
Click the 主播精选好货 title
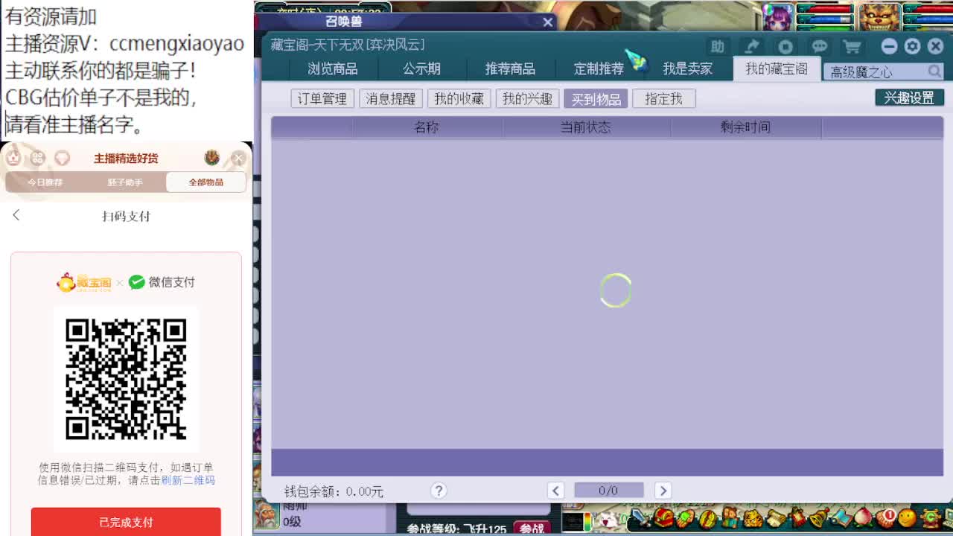[126, 158]
